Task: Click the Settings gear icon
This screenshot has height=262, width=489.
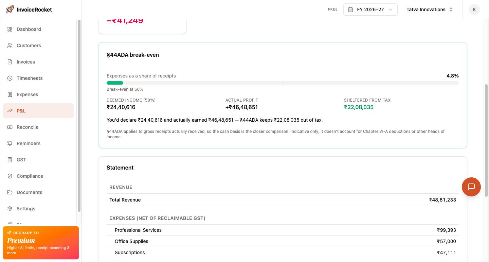Action: 10,209
